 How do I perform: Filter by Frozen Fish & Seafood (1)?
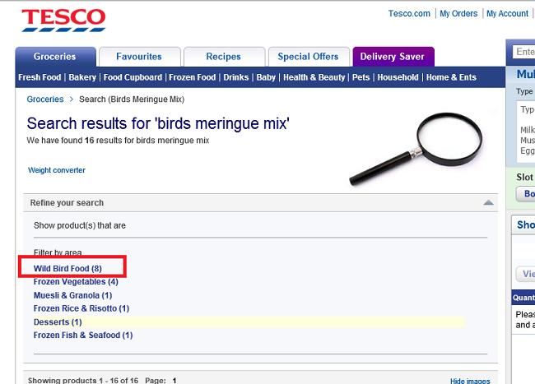click(x=83, y=335)
